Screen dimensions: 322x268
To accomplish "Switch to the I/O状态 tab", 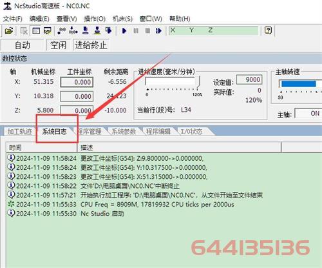I will point(192,131).
